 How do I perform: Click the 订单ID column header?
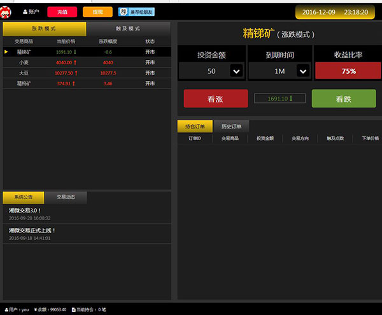pos(195,138)
